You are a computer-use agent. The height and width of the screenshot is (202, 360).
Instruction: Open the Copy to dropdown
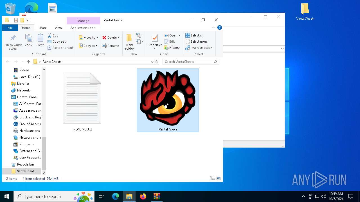pos(88,46)
